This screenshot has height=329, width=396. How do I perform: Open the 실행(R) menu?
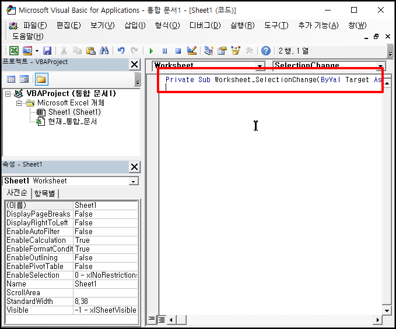tap(243, 25)
